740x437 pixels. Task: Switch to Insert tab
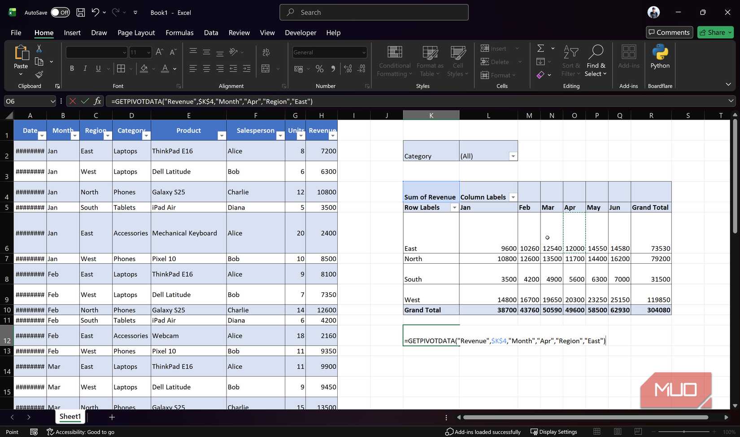coord(72,33)
